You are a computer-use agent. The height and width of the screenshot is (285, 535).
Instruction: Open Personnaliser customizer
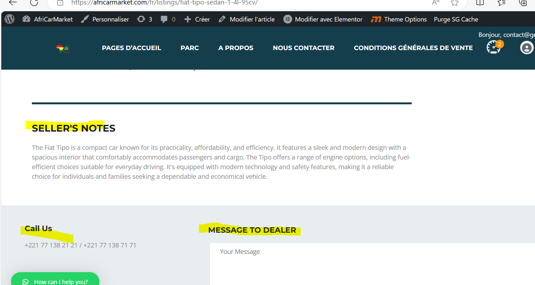tap(105, 19)
